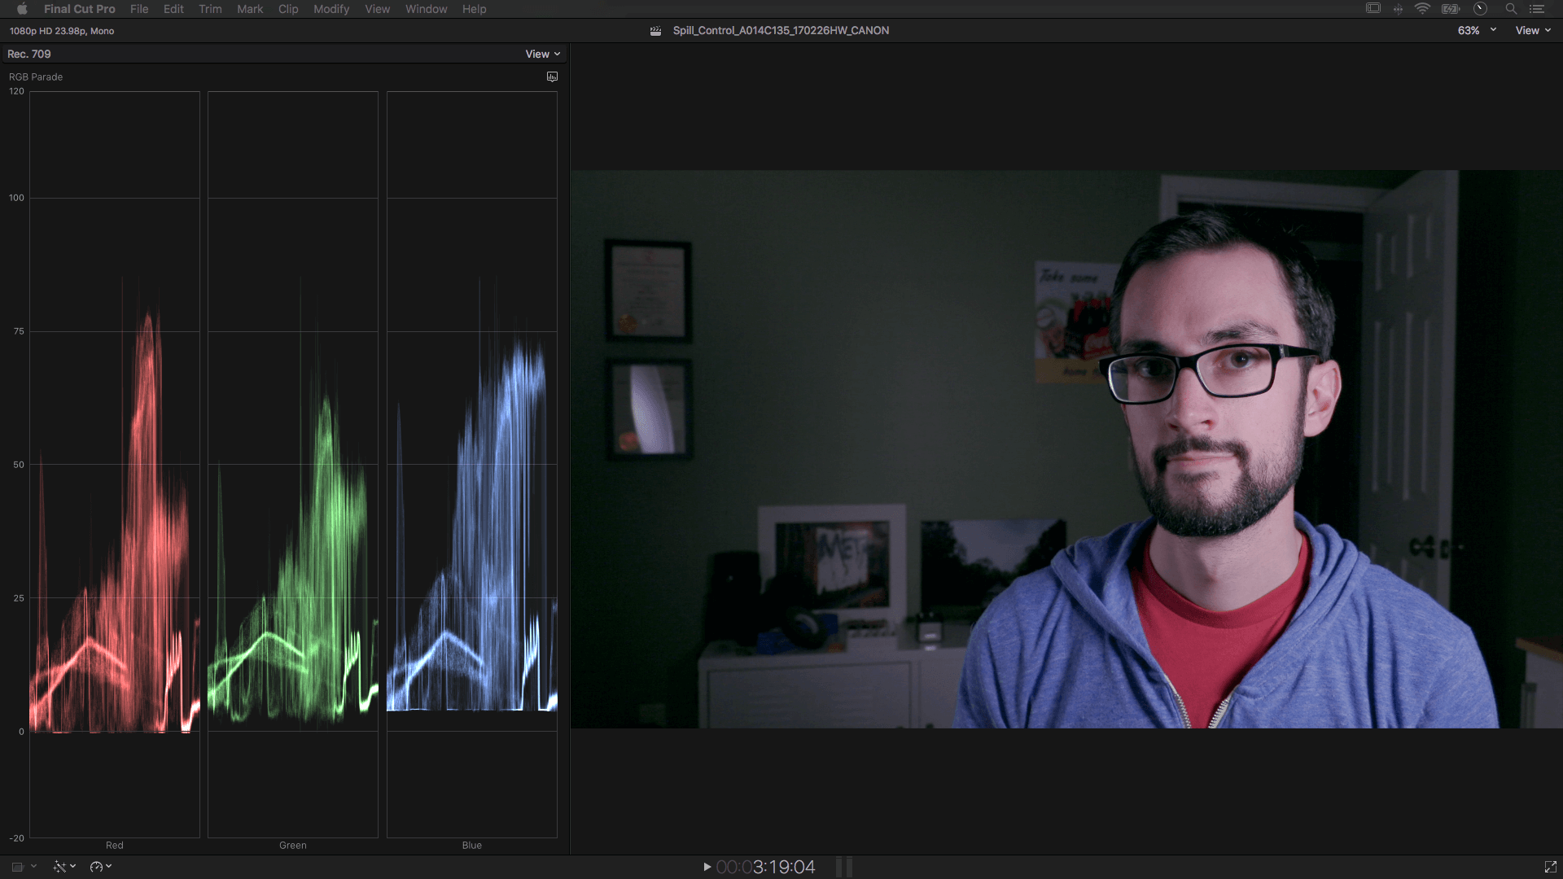Open the enhancements magic wand menu
This screenshot has height=879, width=1563.
(64, 867)
